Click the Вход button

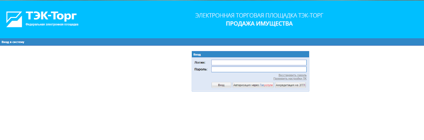pyautogui.click(x=221, y=85)
